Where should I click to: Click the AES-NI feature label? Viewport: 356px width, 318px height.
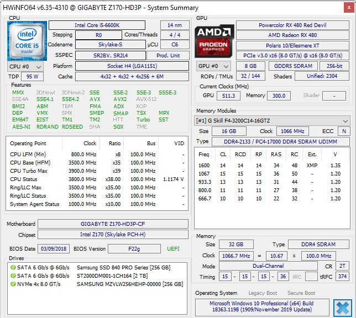(21, 126)
